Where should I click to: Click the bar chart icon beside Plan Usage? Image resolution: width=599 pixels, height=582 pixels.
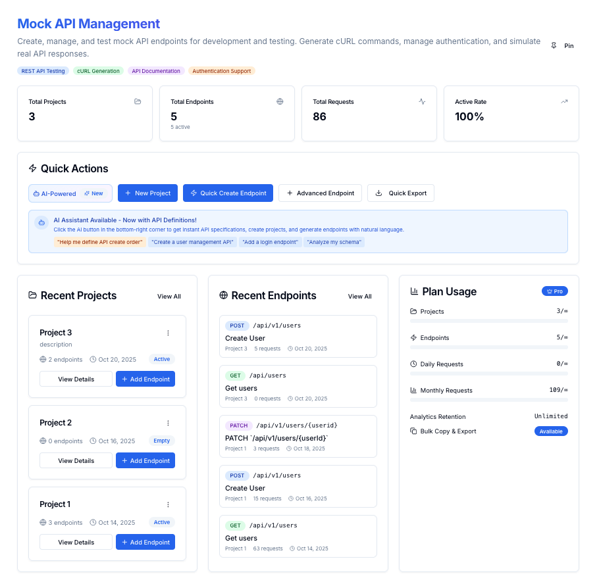414,291
